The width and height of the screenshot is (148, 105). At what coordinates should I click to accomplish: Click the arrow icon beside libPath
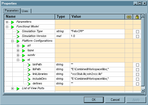coord(29,70)
